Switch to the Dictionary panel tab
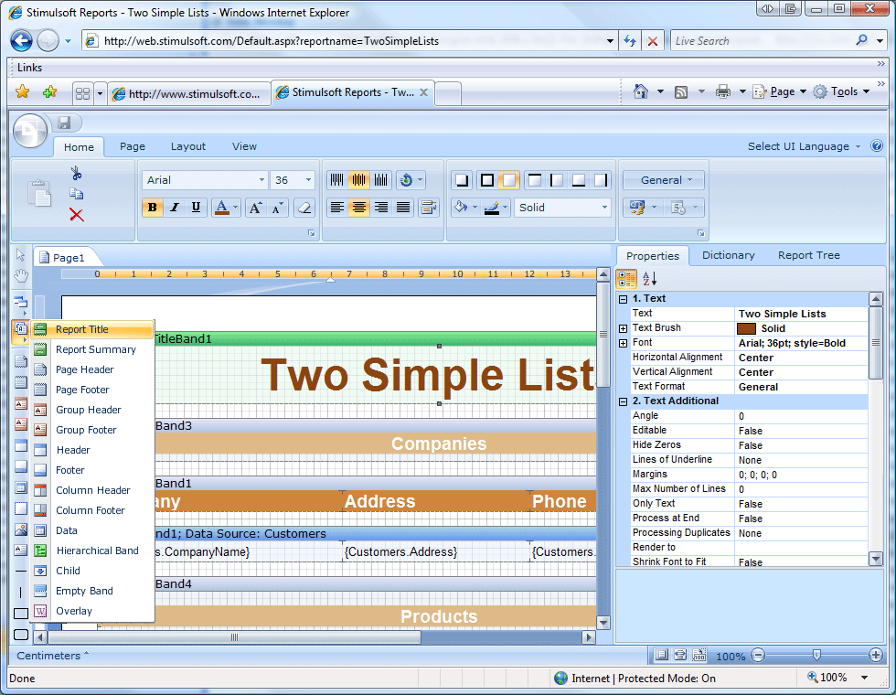Screen dimensions: 896x695 728,255
